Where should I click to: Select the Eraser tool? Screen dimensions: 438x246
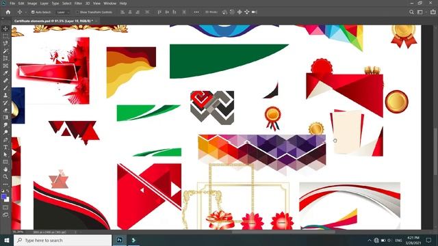pos(5,110)
